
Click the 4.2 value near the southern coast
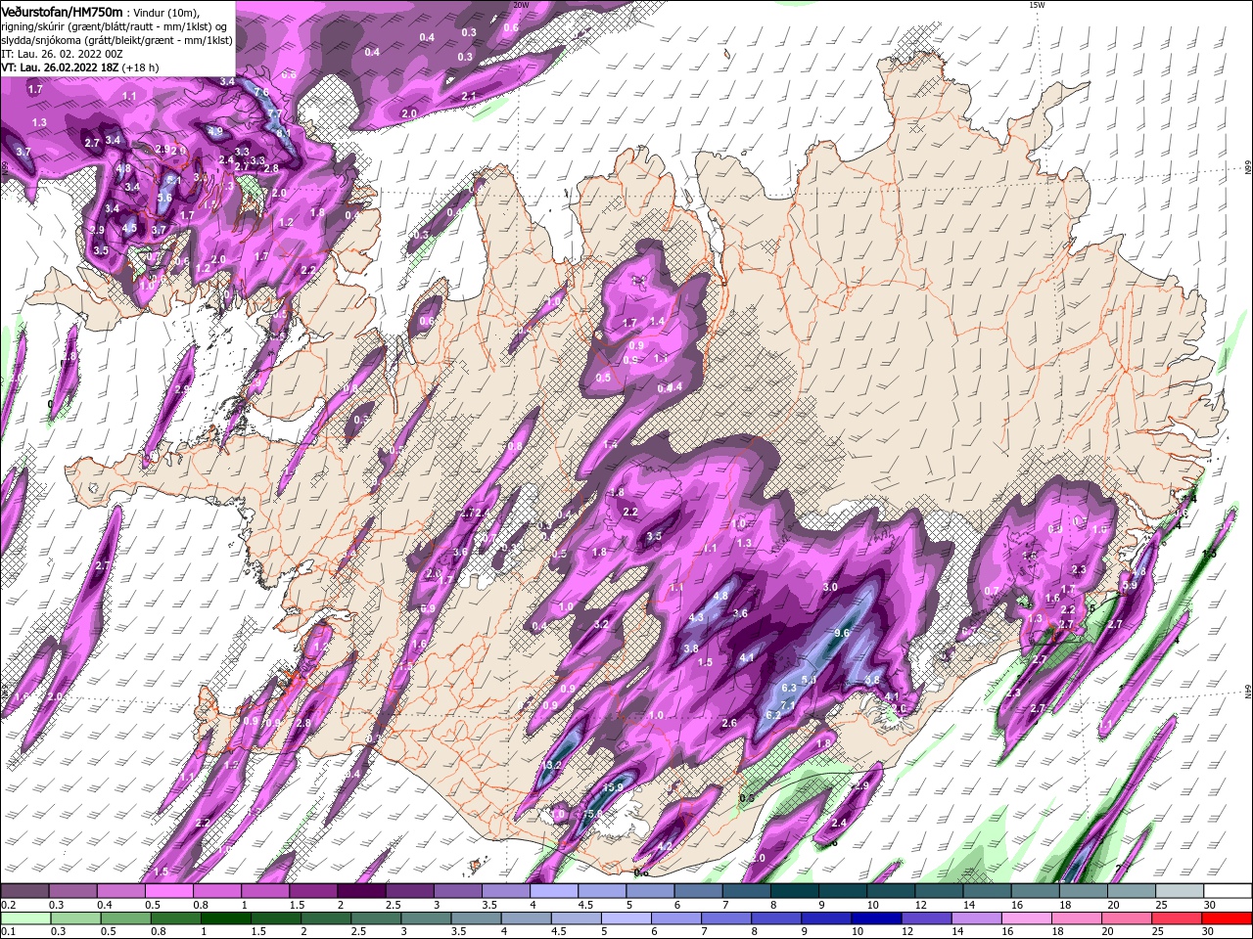[x=665, y=847]
